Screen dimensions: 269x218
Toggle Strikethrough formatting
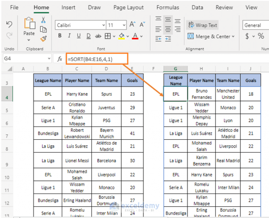(98, 36)
